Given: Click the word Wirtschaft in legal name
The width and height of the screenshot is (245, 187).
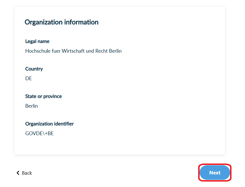Looking at the screenshot, I should [73, 51].
